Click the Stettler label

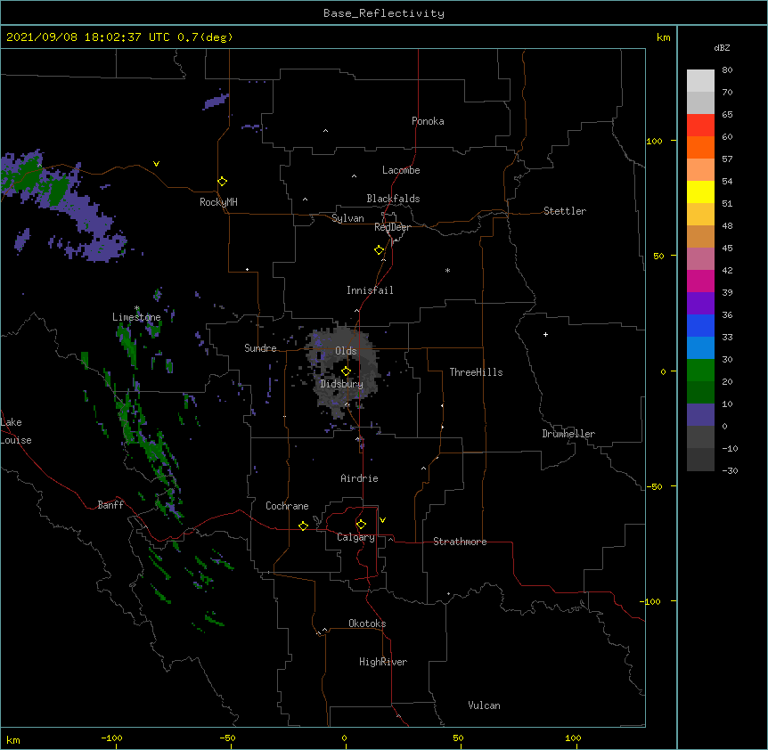[565, 211]
